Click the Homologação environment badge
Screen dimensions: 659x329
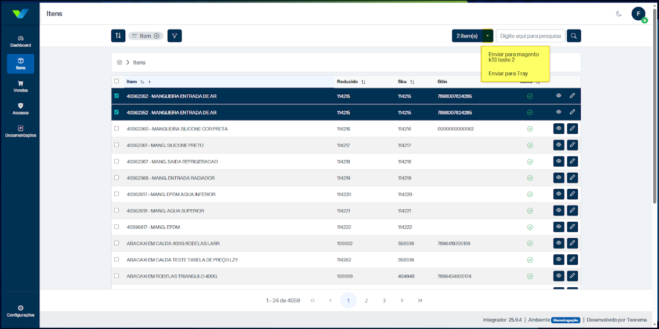click(x=565, y=320)
